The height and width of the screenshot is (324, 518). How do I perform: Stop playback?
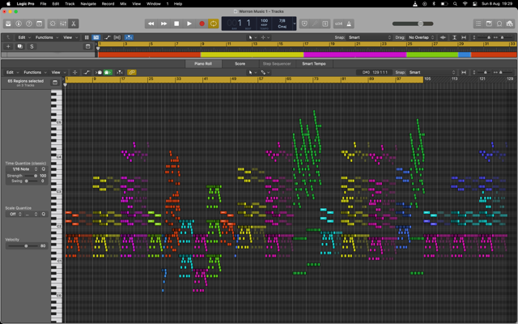click(x=176, y=23)
